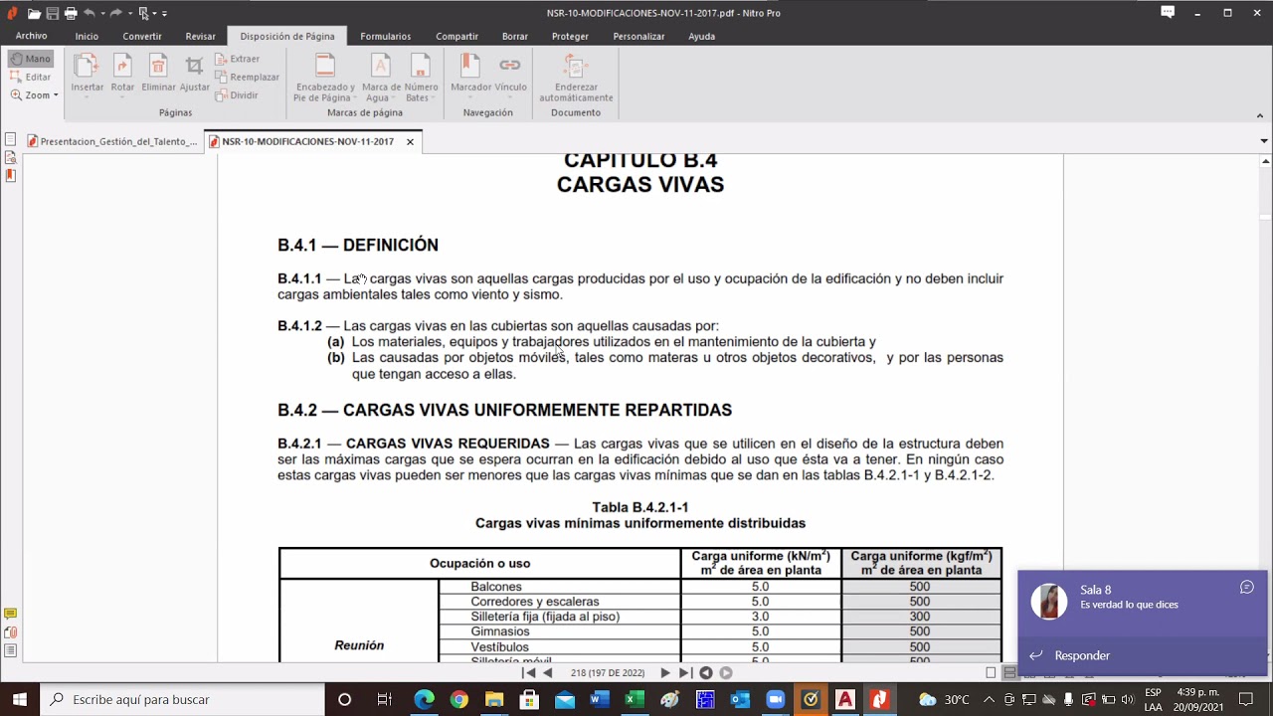This screenshot has width=1273, height=716.
Task: Open Microsoft Word from the taskbar
Action: pos(598,699)
